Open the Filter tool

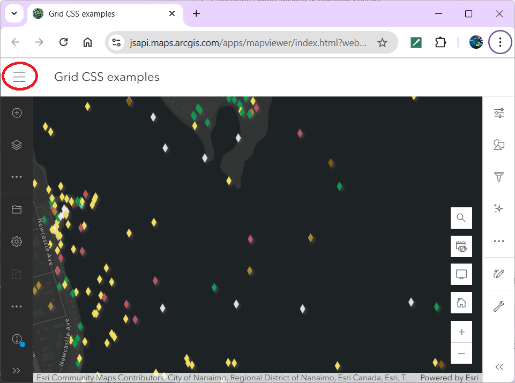pyautogui.click(x=498, y=177)
